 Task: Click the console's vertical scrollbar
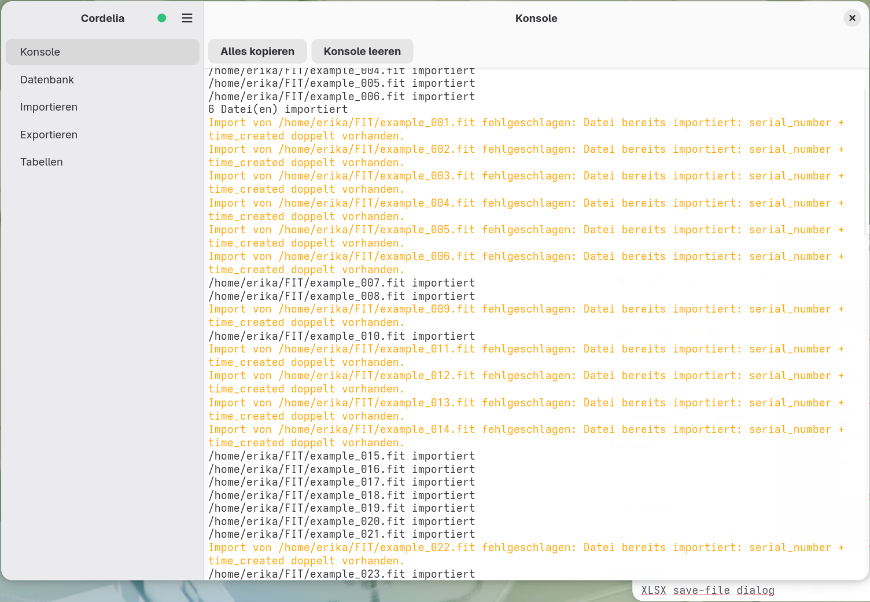click(x=866, y=162)
